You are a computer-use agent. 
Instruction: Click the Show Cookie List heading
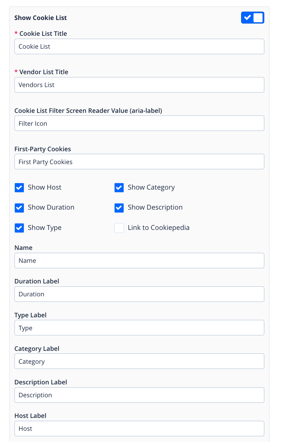pos(41,18)
